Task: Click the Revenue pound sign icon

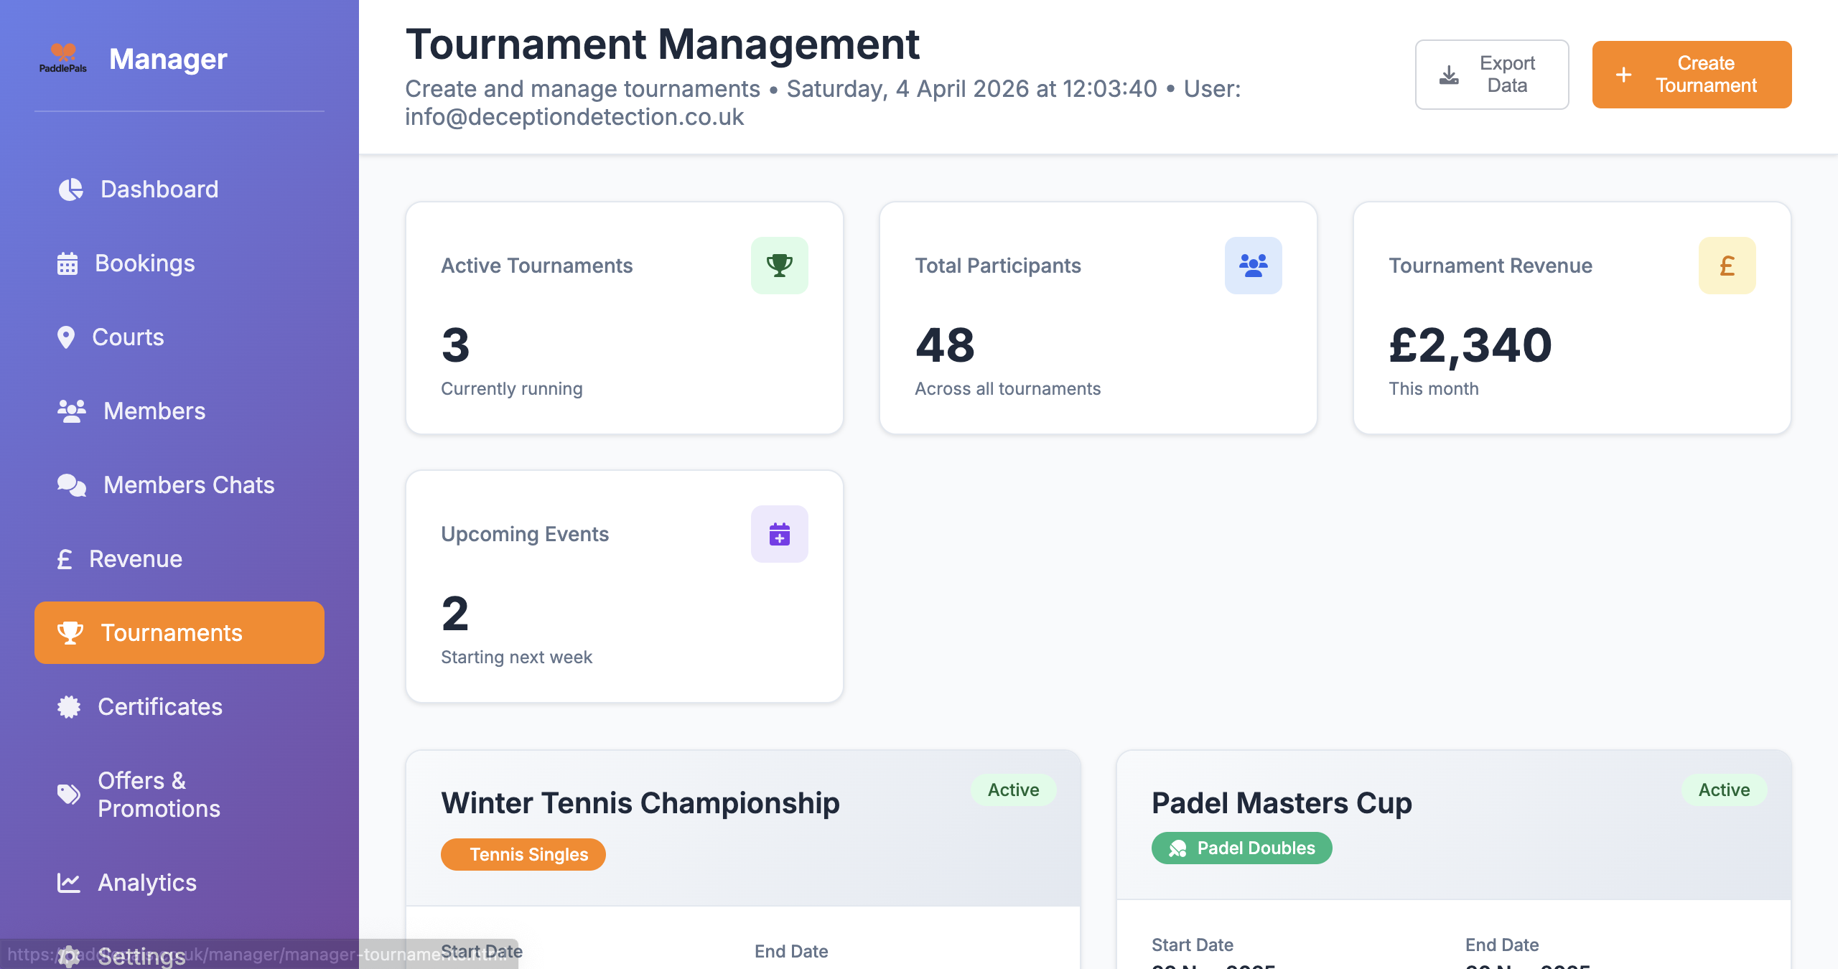Action: [65, 559]
